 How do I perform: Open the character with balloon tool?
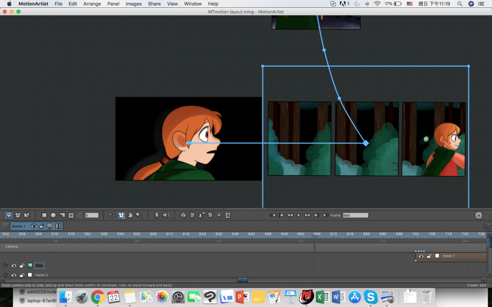pos(201,215)
